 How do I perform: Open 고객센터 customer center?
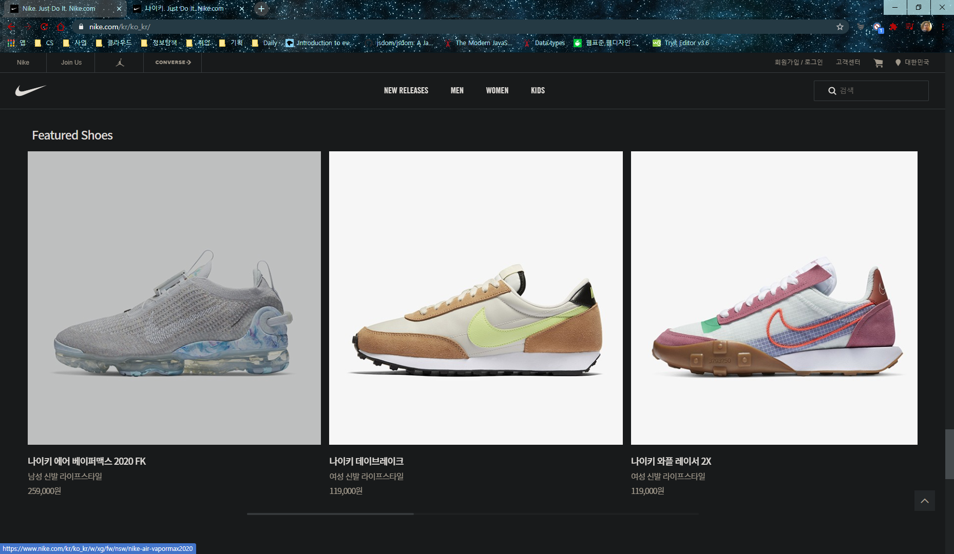[848, 62]
